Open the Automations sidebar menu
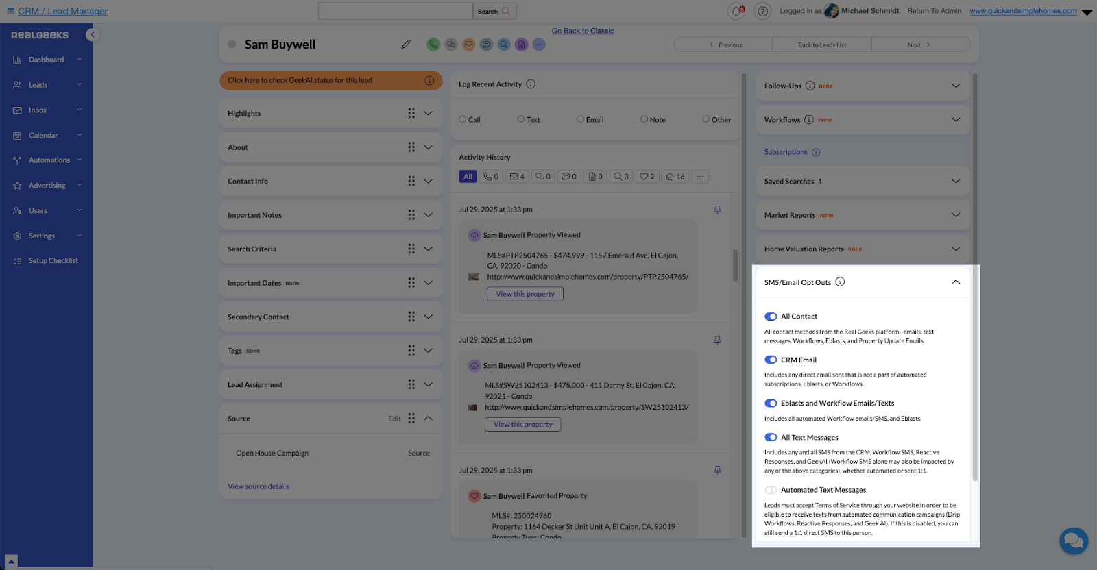Viewport: 1097px width, 570px height. (47, 160)
